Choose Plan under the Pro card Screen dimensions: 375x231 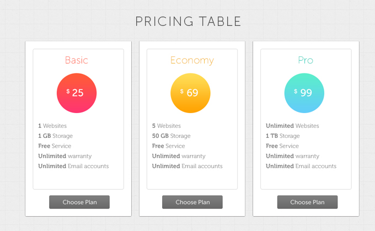coord(307,202)
